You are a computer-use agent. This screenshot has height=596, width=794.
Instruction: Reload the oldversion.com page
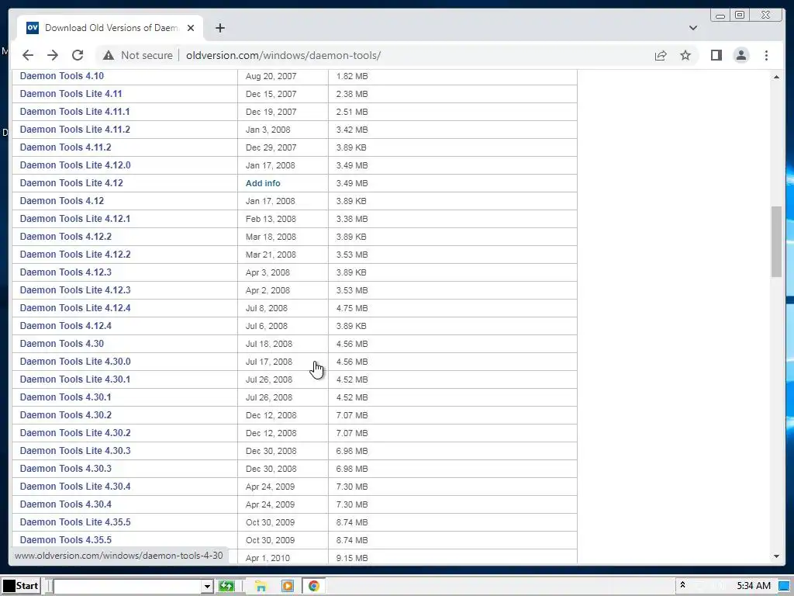pyautogui.click(x=78, y=55)
